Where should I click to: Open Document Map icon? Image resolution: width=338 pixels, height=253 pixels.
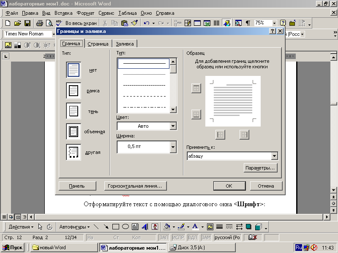click(238, 23)
